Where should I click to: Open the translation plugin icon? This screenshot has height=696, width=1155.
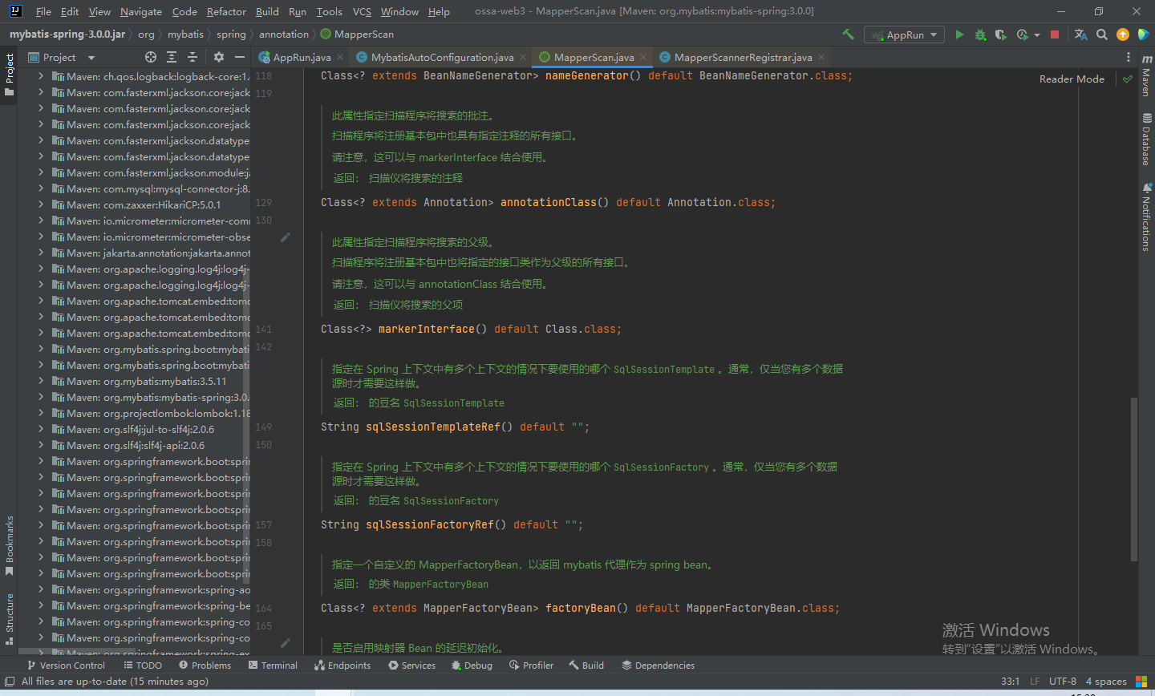point(1080,34)
